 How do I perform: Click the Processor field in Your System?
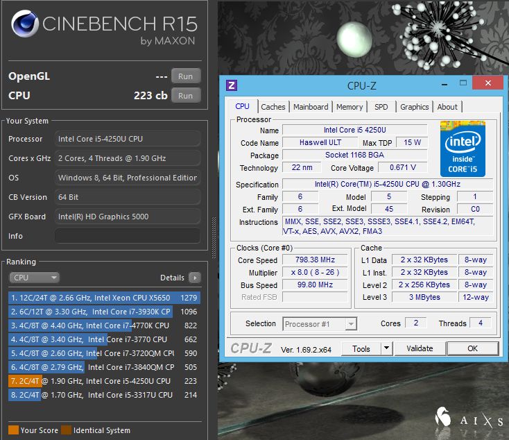click(x=128, y=139)
